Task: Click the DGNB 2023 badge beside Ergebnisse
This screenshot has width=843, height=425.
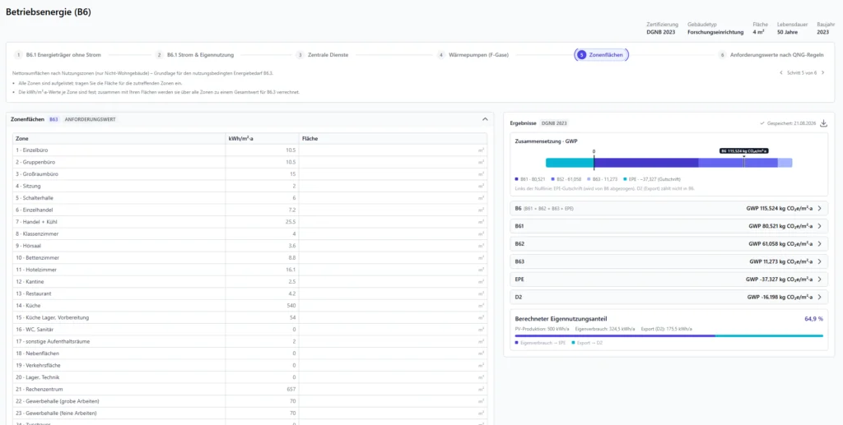Action: (554, 122)
